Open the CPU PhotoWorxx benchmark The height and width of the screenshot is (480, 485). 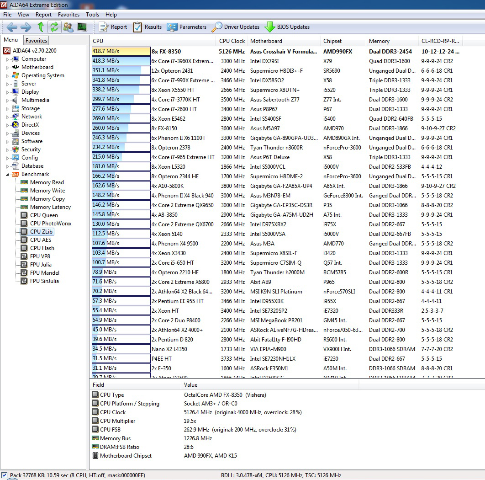pyautogui.click(x=51, y=223)
